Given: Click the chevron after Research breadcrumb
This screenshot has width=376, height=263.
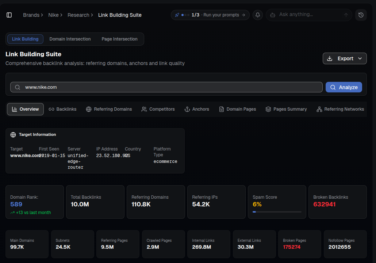Looking at the screenshot, I should click(x=92, y=15).
